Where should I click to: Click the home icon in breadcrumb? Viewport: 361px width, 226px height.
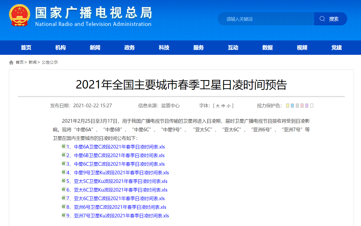pyautogui.click(x=11, y=62)
